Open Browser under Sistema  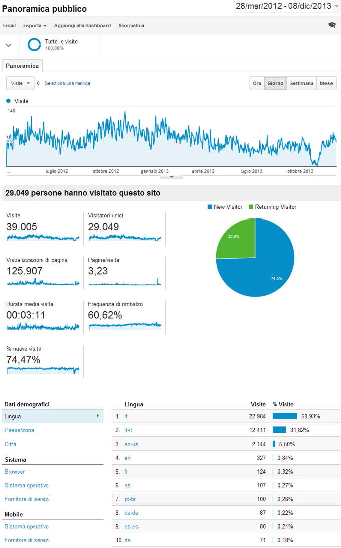[15, 472]
